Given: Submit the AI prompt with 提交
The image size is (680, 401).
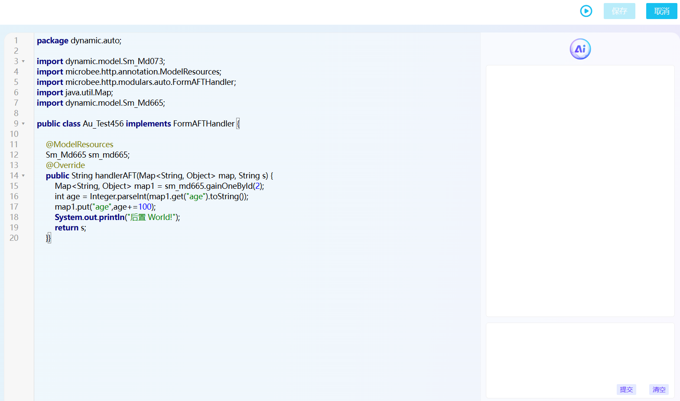Looking at the screenshot, I should click(x=626, y=389).
